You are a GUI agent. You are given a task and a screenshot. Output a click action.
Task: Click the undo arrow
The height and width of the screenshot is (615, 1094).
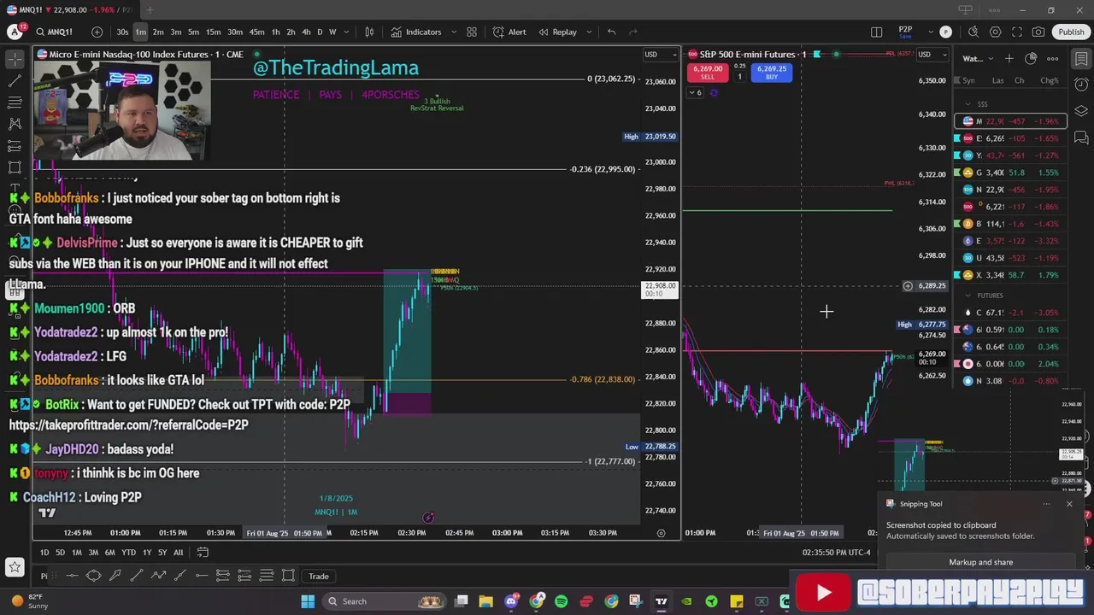click(x=611, y=32)
